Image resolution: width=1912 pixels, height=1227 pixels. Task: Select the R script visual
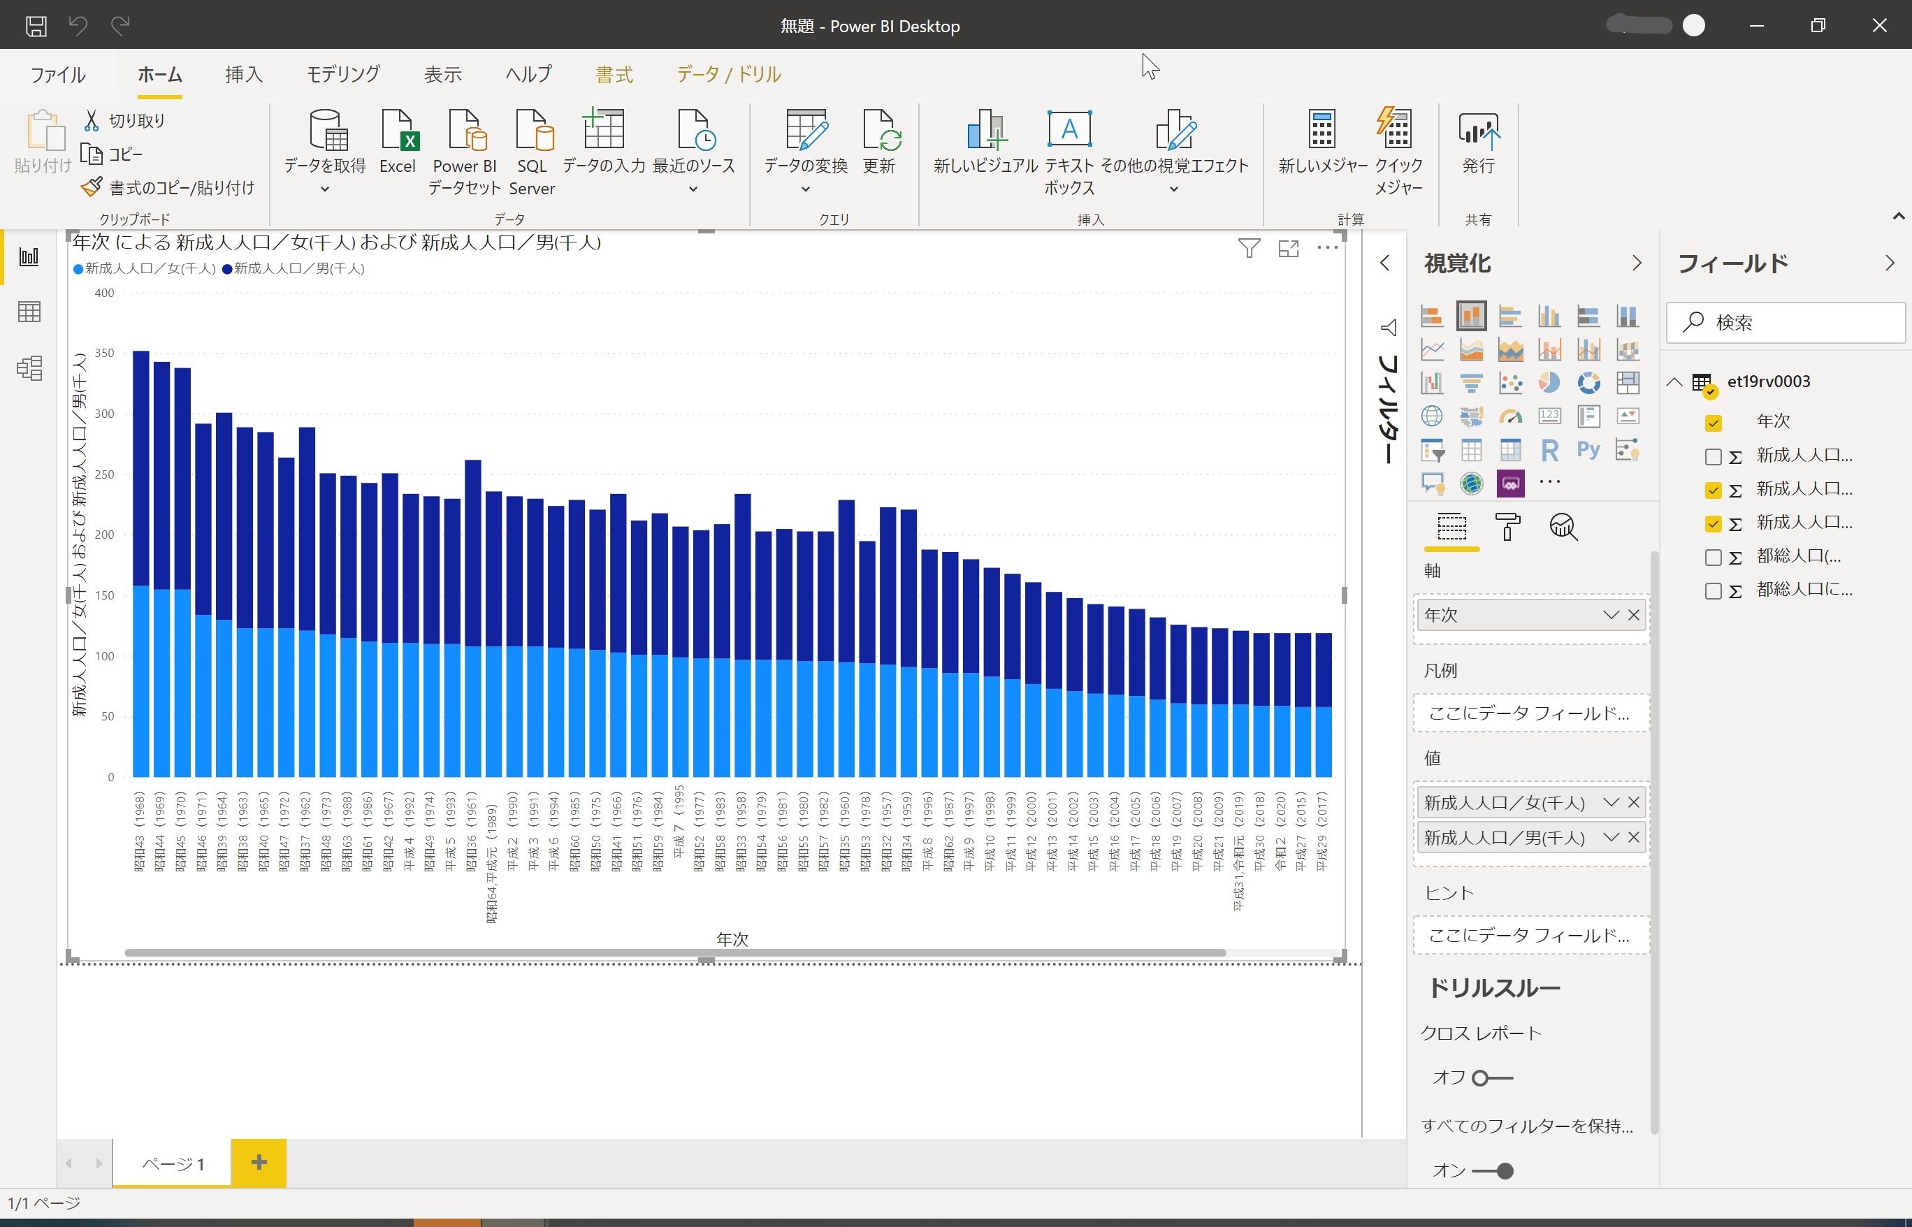1549,450
